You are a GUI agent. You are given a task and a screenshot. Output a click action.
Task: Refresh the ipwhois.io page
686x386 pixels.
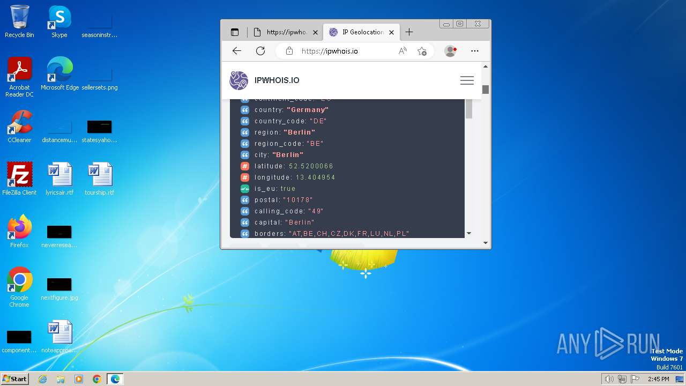(x=260, y=51)
